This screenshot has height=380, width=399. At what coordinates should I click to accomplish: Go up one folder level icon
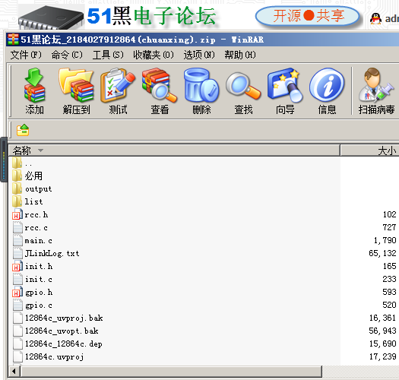pyautogui.click(x=23, y=130)
